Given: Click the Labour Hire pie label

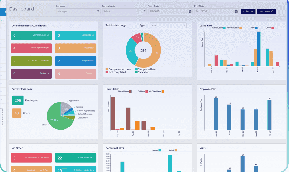Looking at the screenshot, I should pos(83,118).
